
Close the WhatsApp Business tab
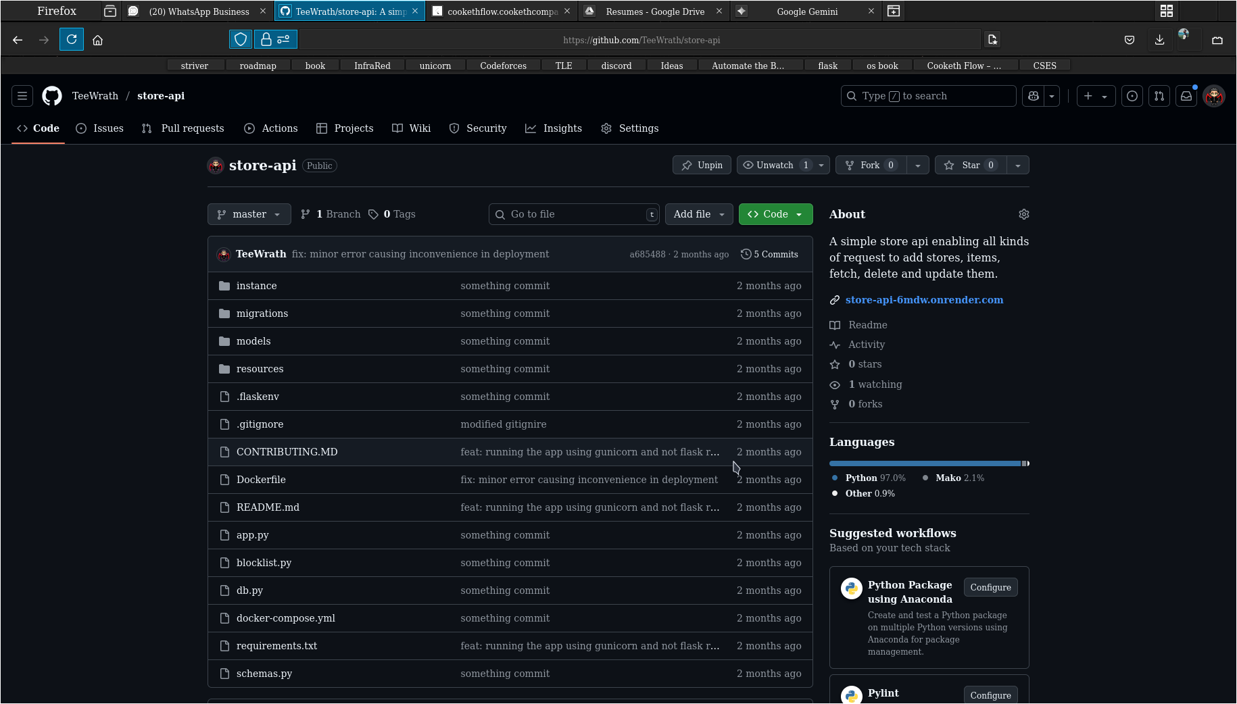[263, 11]
